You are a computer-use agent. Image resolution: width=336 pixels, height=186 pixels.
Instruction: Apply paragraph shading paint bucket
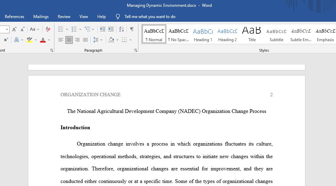coord(111,40)
